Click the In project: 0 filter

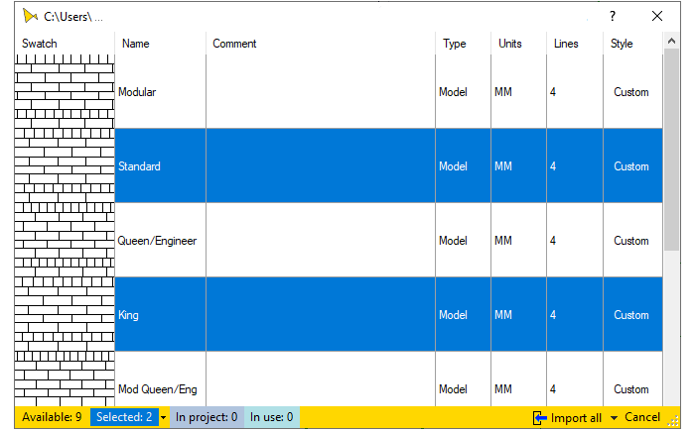(207, 417)
